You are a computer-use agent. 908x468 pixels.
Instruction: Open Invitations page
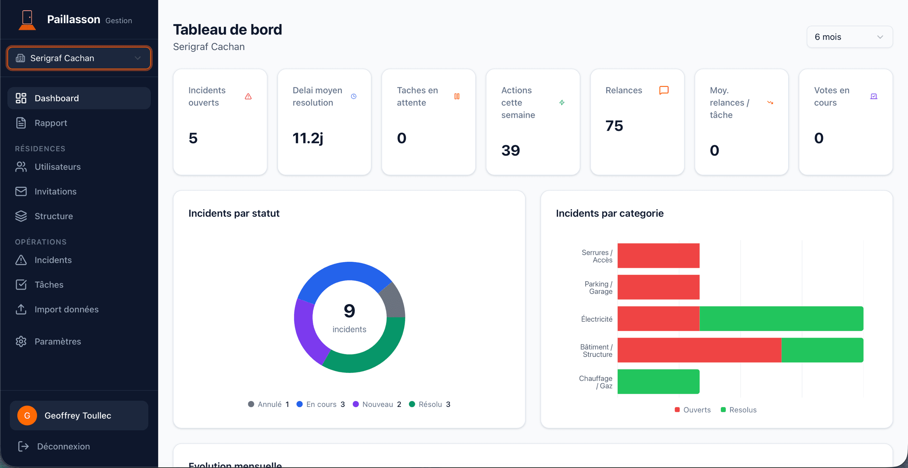pyautogui.click(x=79, y=191)
